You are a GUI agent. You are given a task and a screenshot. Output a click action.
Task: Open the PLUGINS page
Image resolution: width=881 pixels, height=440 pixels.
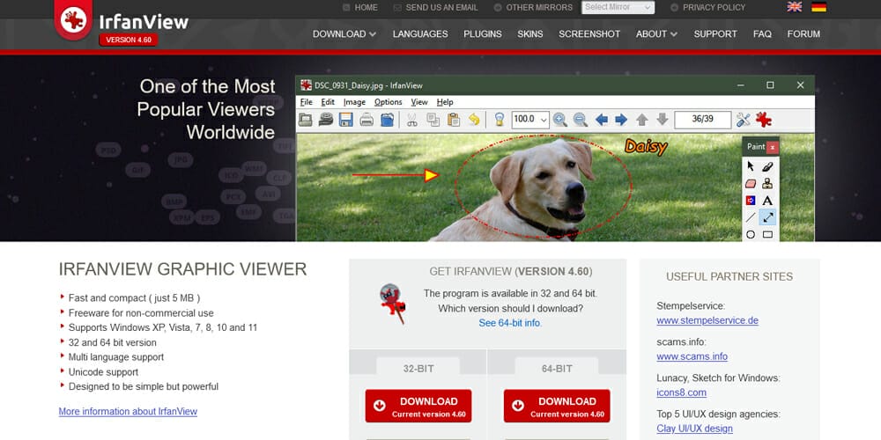coord(483,33)
